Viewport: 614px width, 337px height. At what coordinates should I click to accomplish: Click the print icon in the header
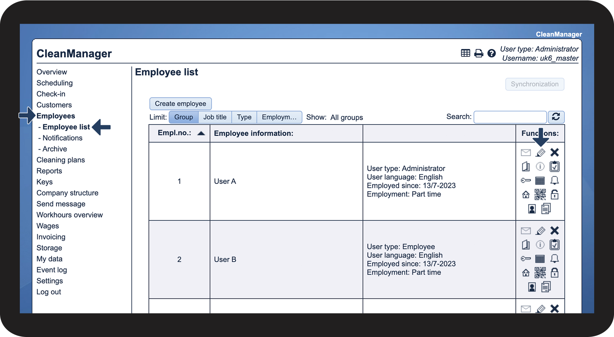pyautogui.click(x=478, y=53)
